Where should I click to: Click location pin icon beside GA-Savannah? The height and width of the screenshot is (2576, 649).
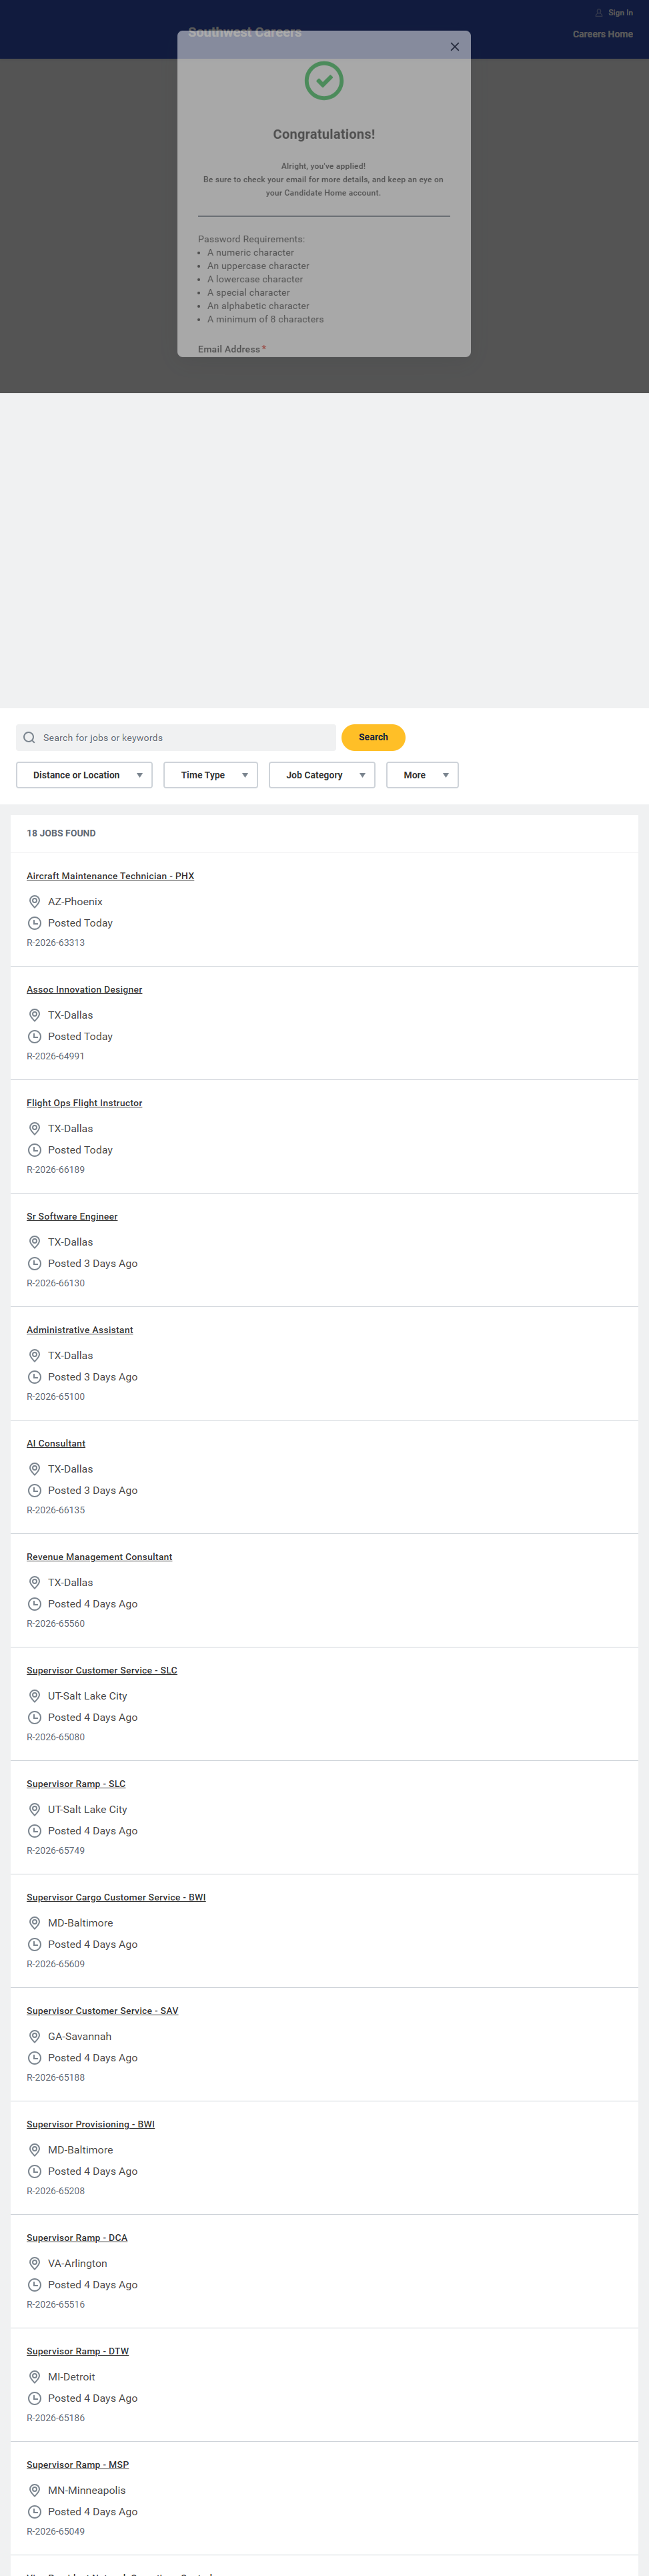pos(34,2036)
